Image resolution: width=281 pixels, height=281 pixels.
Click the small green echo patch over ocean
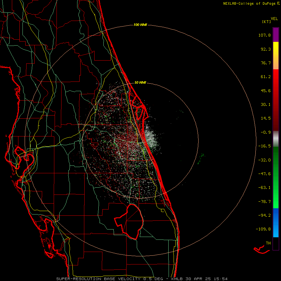click(x=201, y=158)
